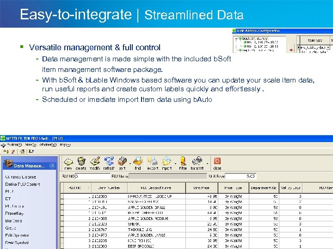This screenshot has height=249, width=333.
Task: Select the APPLE GOLDEN SMALL cell
Action: tap(156, 207)
